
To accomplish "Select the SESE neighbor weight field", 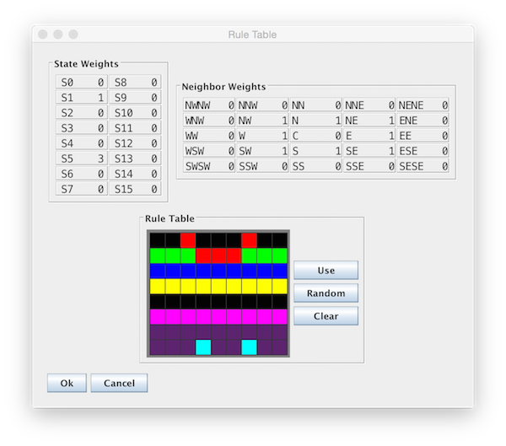I will [423, 166].
